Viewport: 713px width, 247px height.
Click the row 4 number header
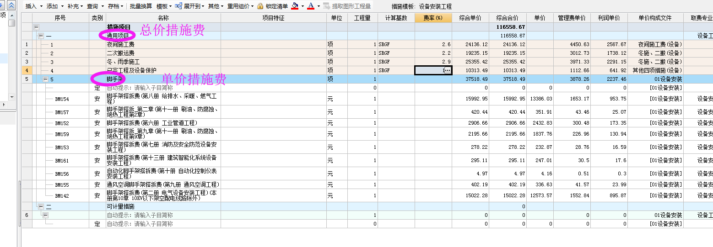point(27,70)
